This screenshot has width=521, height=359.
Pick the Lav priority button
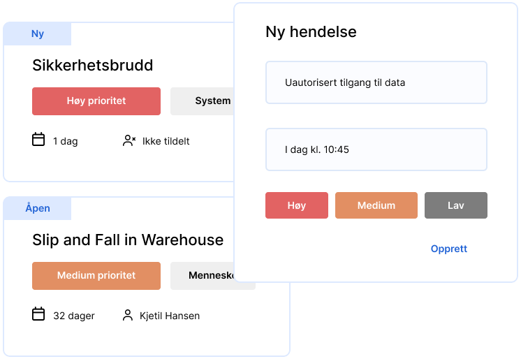coord(455,205)
